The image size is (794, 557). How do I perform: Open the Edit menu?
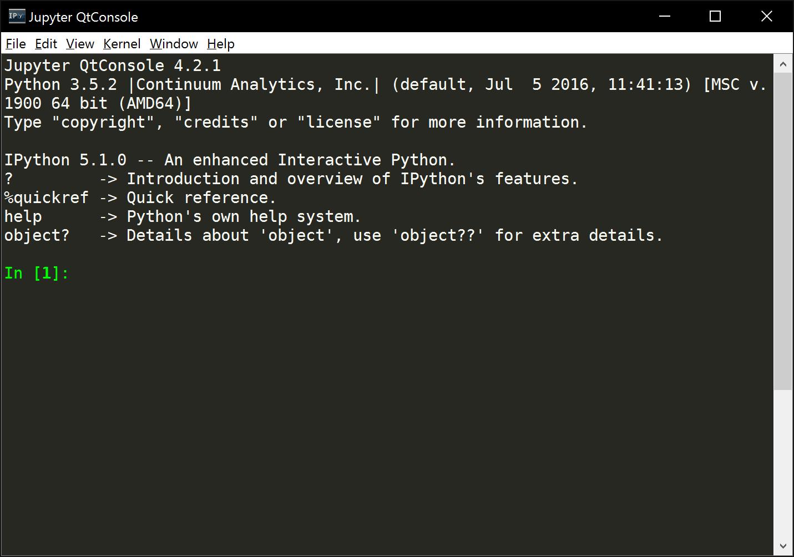[45, 44]
